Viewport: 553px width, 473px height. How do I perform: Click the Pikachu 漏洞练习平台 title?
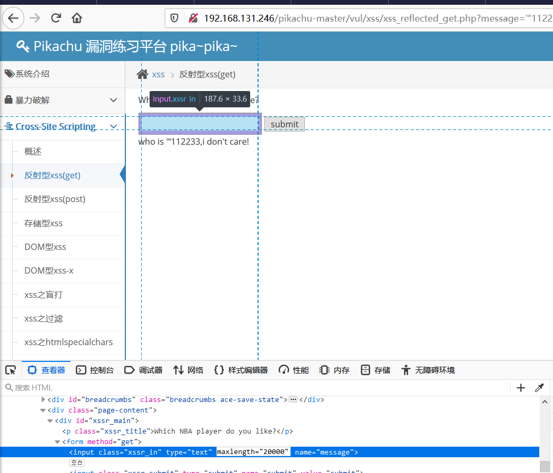point(135,46)
